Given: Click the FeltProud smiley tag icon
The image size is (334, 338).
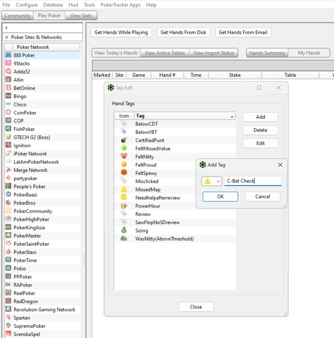Looking at the screenshot, I should [x=124, y=165].
